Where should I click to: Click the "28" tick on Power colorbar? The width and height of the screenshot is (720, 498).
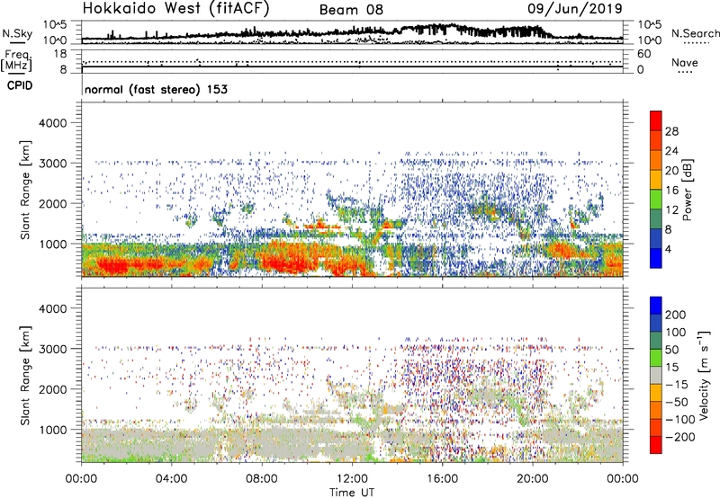point(671,131)
